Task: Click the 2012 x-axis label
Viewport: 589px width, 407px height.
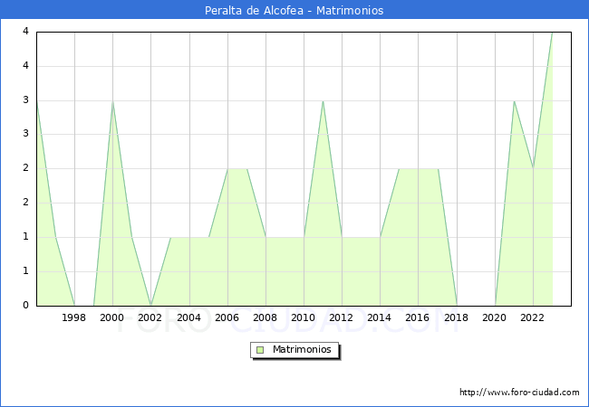Action: tap(341, 317)
